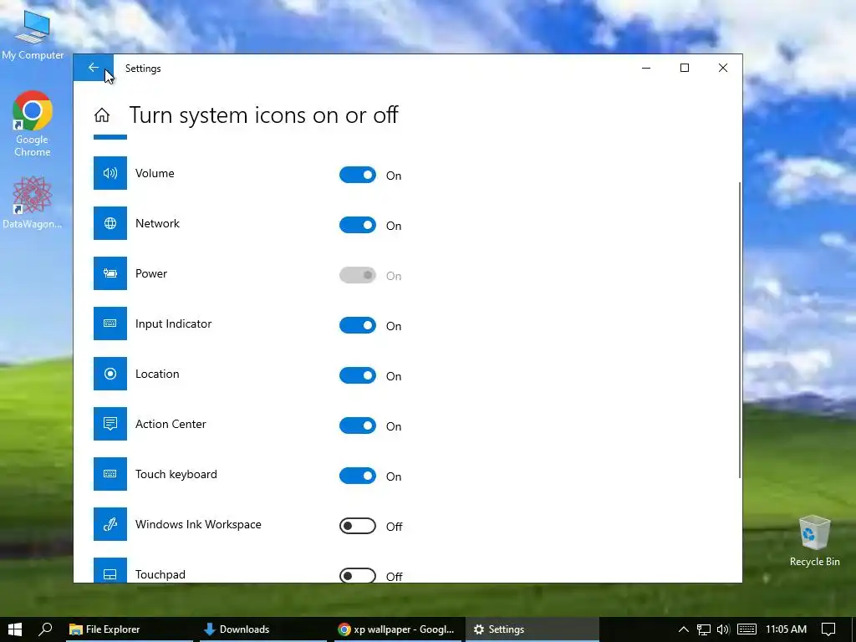Image resolution: width=856 pixels, height=642 pixels.
Task: Click the Network globe icon tile
Action: (110, 223)
